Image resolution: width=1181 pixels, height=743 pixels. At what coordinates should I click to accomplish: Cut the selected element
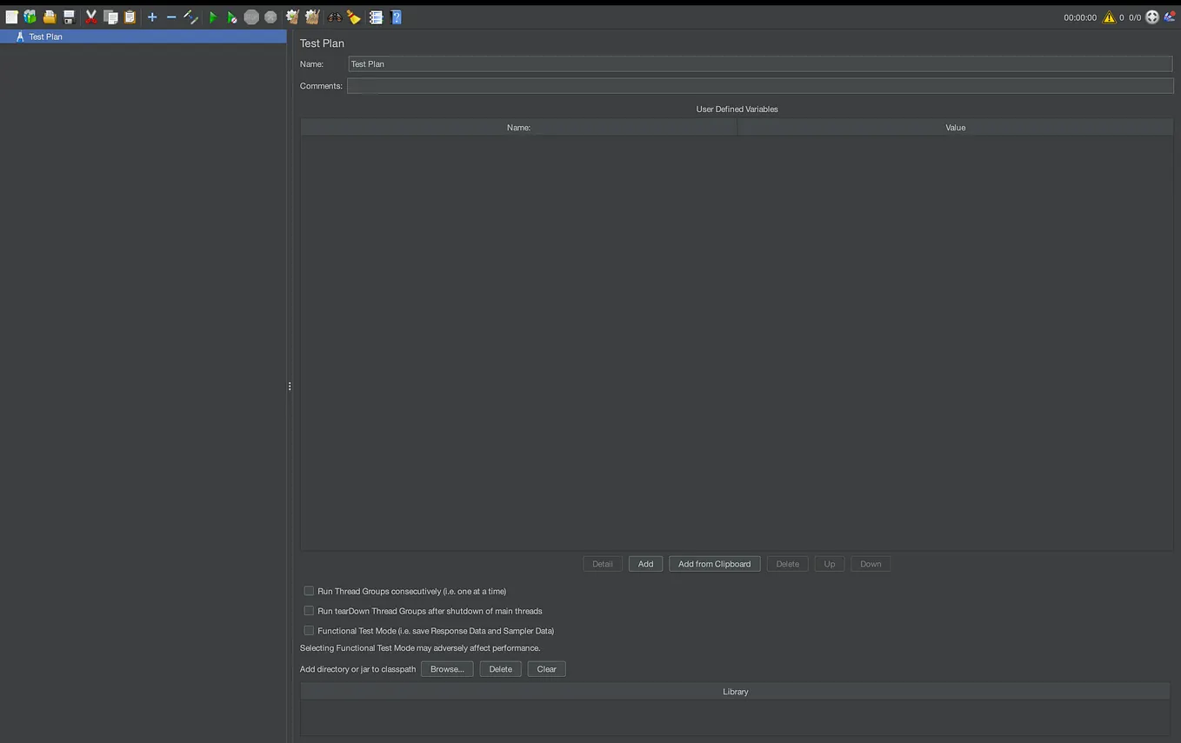[90, 17]
